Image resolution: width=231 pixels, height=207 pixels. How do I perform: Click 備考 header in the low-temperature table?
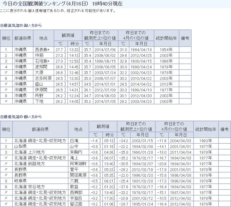225,129
